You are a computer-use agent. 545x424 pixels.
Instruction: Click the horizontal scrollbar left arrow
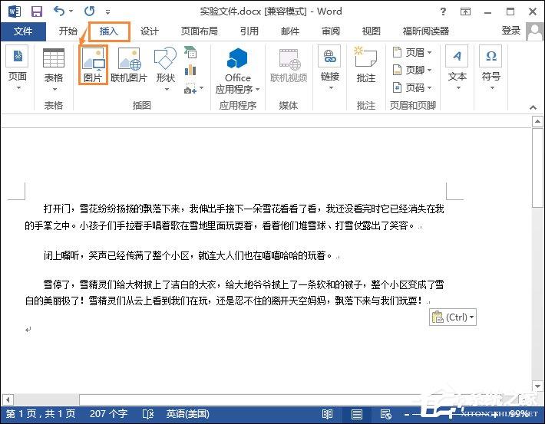click(x=8, y=399)
